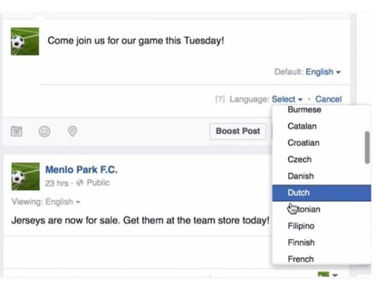This screenshot has width=384, height=288.
Task: Click the Cancel link
Action: (328, 99)
